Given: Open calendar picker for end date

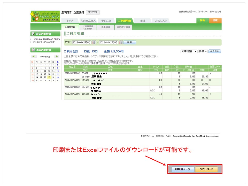Looking at the screenshot, I should (x=121, y=42).
